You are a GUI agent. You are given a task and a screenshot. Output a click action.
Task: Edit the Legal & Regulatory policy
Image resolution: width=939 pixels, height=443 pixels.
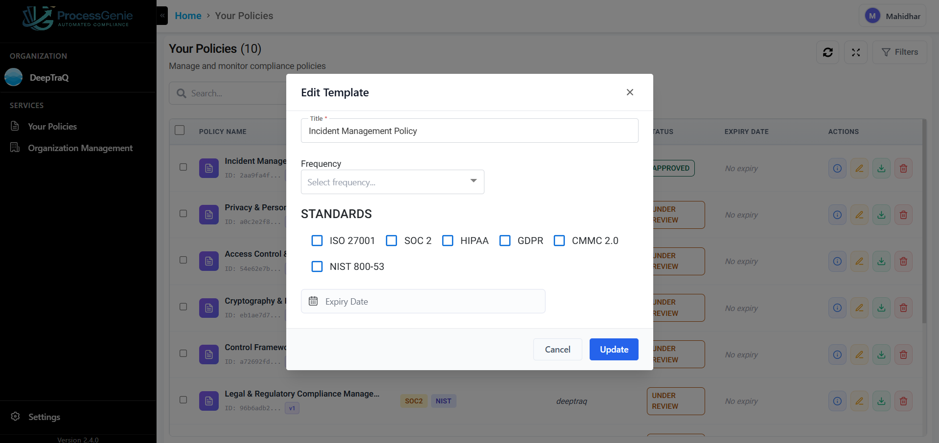point(859,401)
